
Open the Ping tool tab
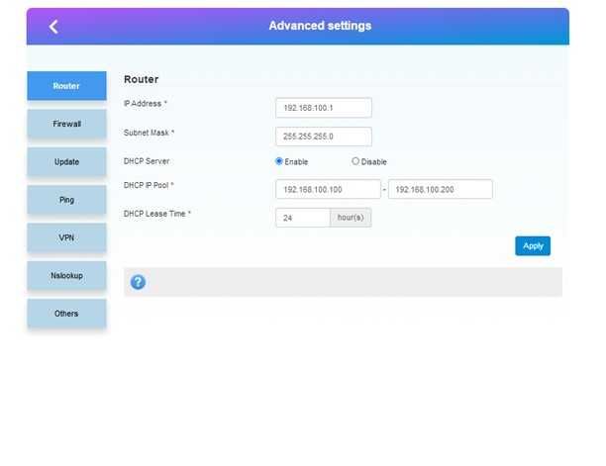pos(66,200)
